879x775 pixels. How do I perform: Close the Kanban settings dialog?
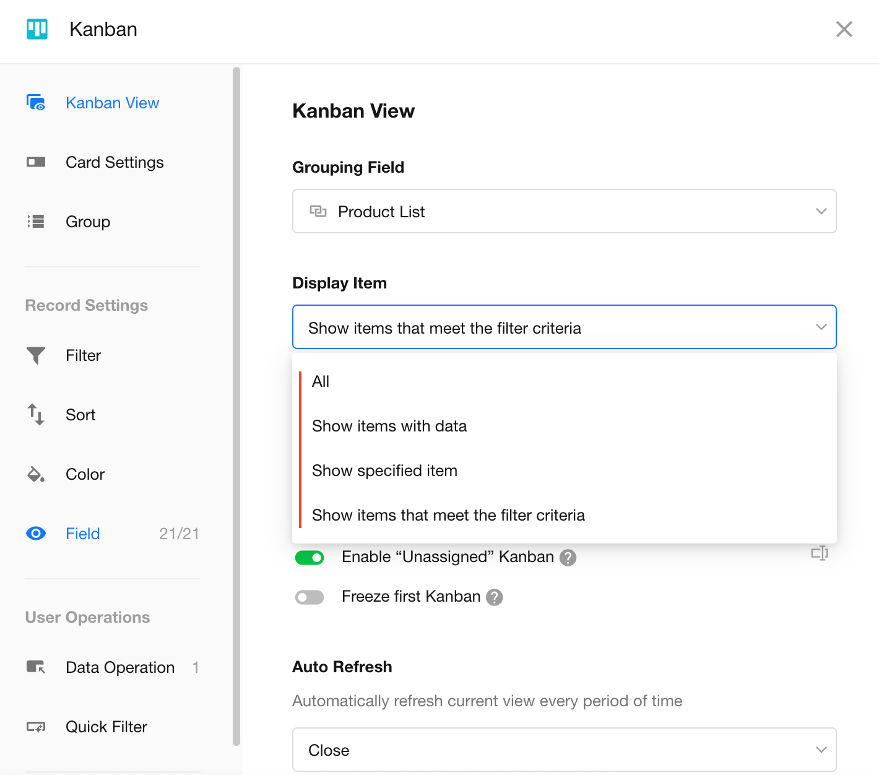(844, 29)
